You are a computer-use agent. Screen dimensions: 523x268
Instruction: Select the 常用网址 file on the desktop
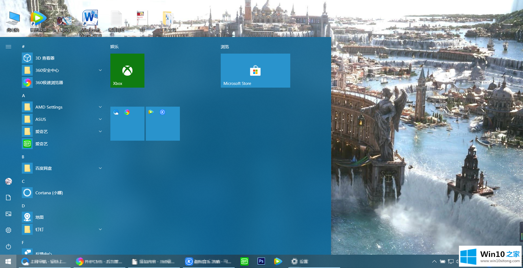coord(116,21)
